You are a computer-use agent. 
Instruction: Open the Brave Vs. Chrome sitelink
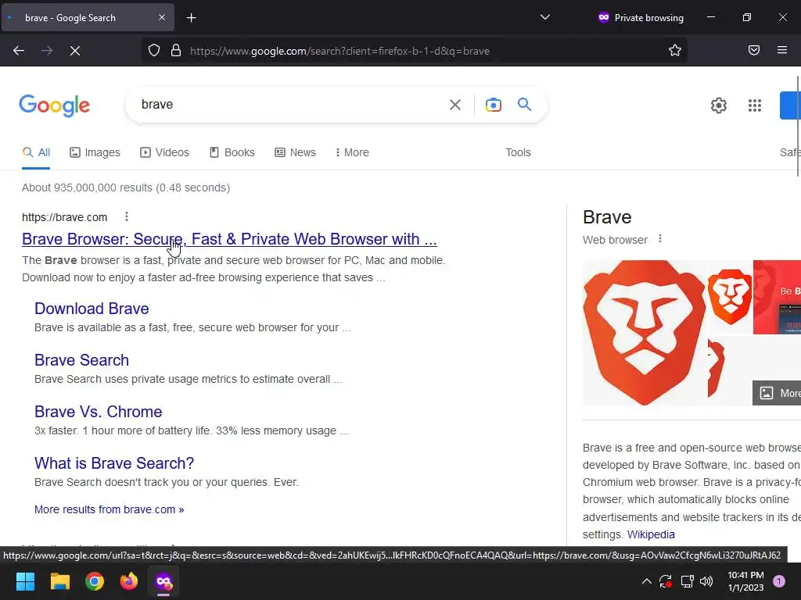98,412
